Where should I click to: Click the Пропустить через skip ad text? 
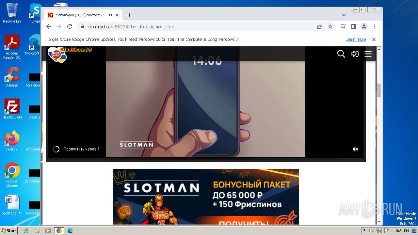81,149
